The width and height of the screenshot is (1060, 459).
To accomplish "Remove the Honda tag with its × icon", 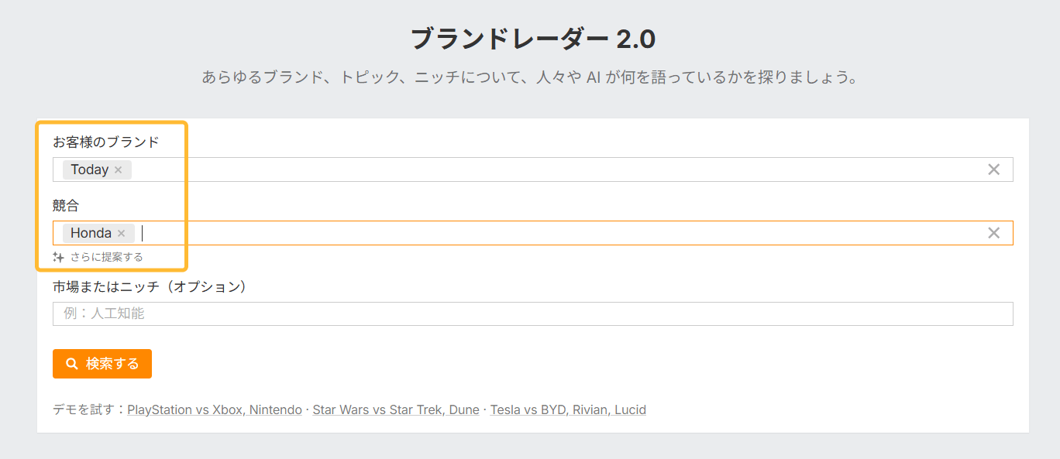I will pos(122,232).
